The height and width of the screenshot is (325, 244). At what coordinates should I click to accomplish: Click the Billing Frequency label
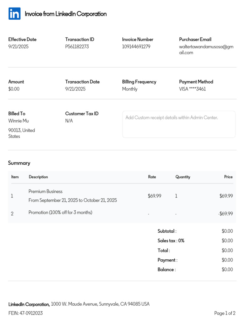tap(139, 82)
